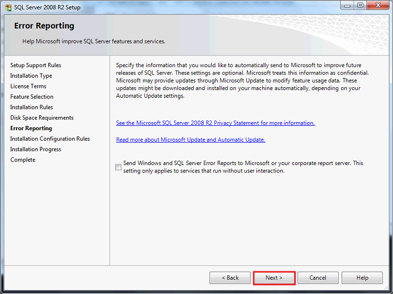Maximize the Setup window
The width and height of the screenshot is (393, 294).
tap(360, 5)
